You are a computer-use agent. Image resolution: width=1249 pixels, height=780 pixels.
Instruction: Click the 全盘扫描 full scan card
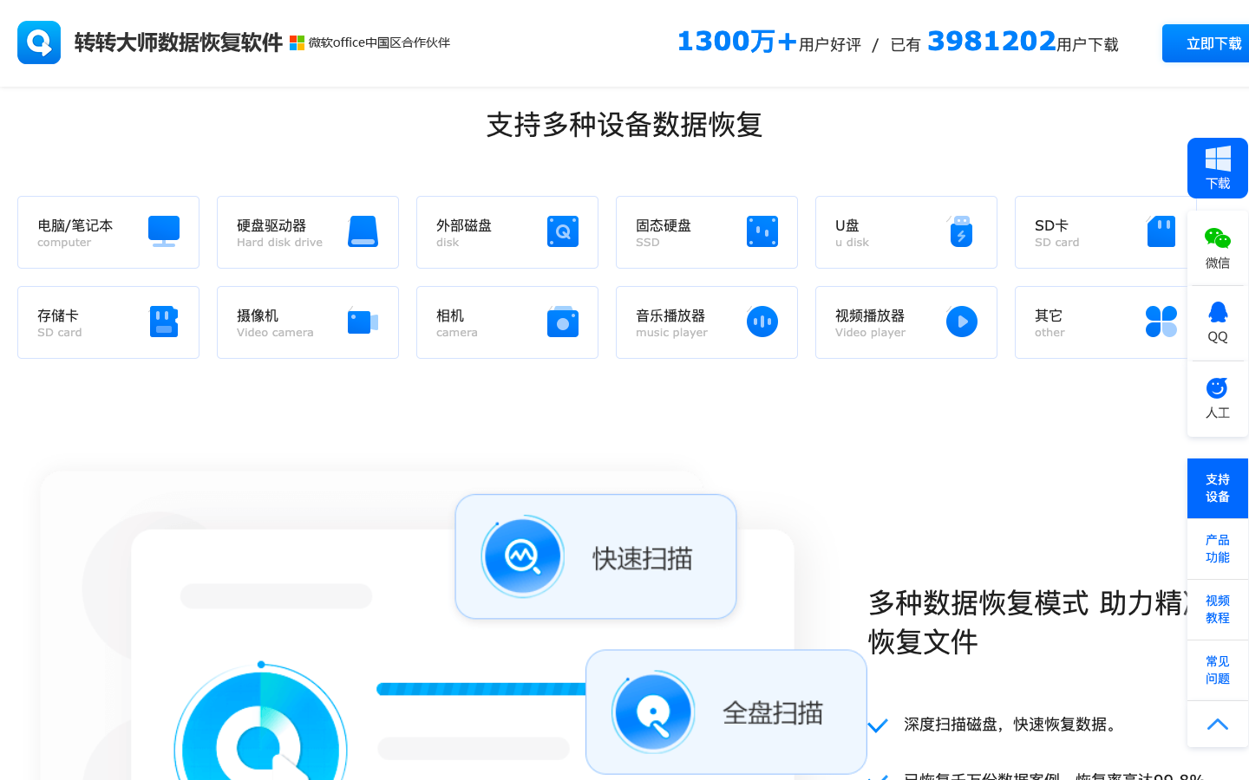[x=726, y=712]
